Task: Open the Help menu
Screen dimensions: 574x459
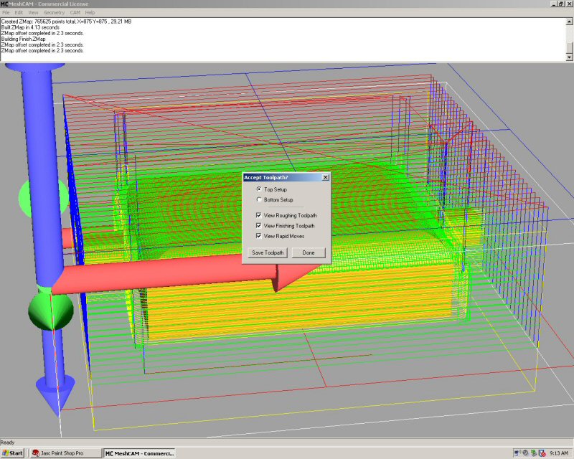Action: click(90, 13)
